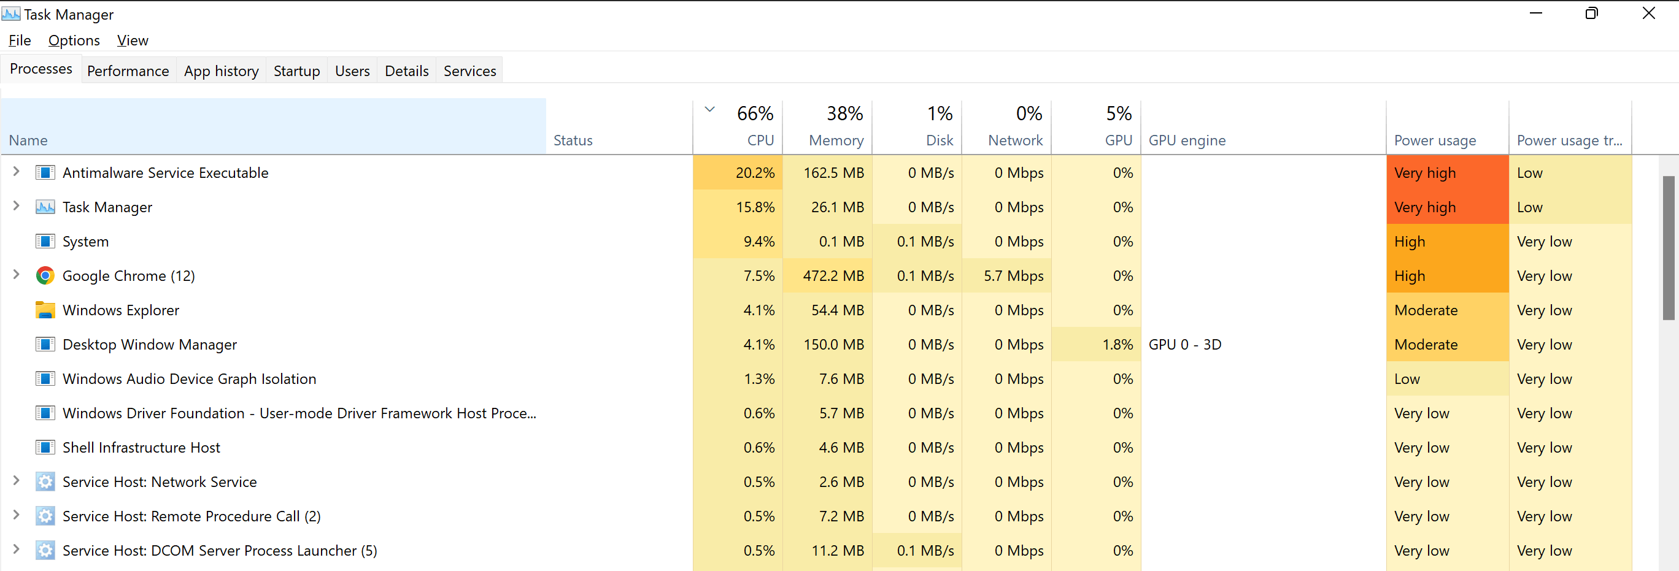
Task: Expand the Google Chrome (12) process group
Action: [17, 275]
